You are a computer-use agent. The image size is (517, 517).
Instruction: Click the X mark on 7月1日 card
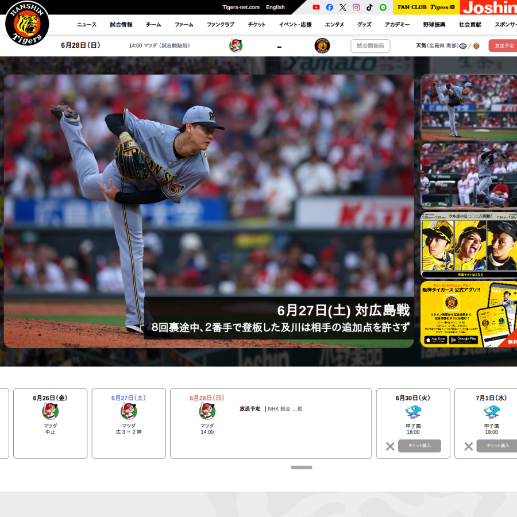click(x=469, y=446)
